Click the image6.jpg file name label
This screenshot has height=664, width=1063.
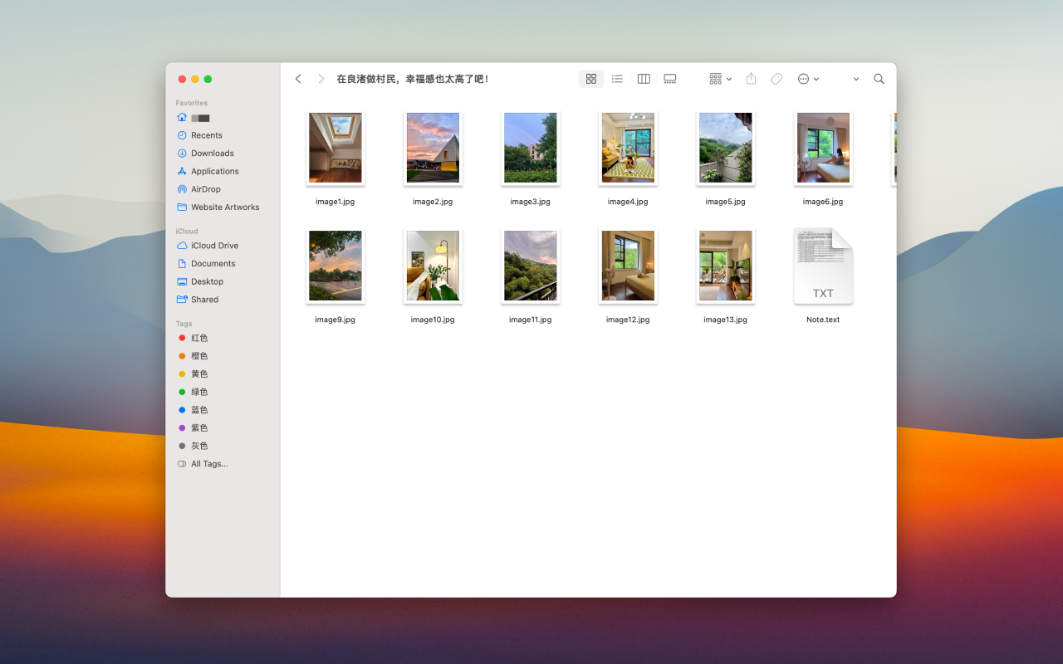[823, 202]
